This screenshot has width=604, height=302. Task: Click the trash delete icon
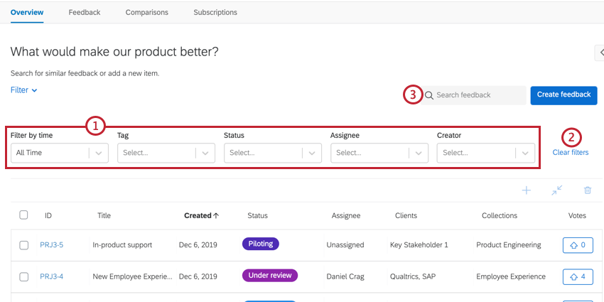pyautogui.click(x=587, y=190)
